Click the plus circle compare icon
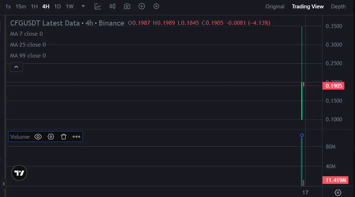Image resolution: width=355 pixels, height=197 pixels. click(142, 6)
